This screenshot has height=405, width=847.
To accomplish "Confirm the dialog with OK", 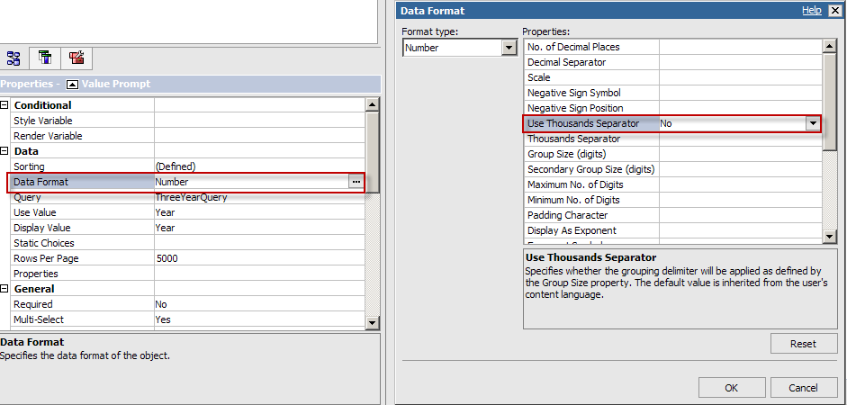I will [x=731, y=388].
